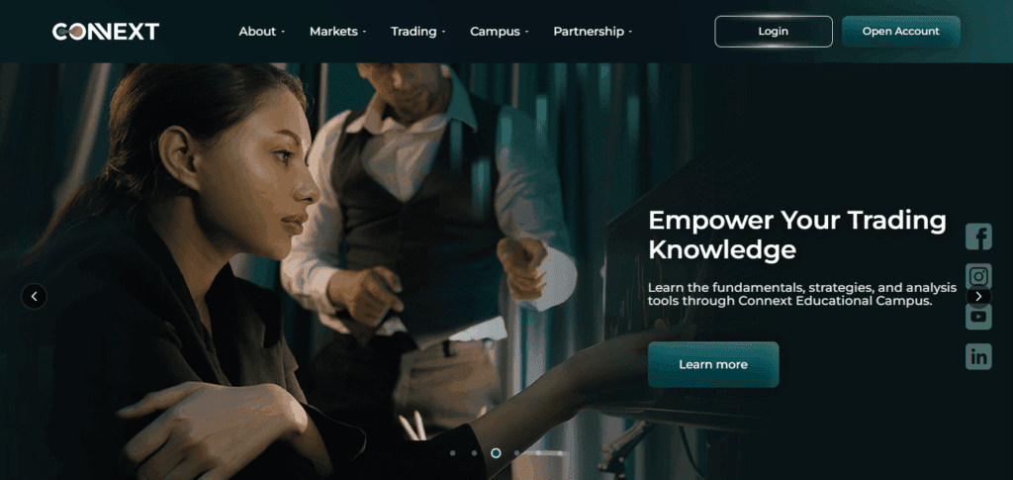Click the Login button
The height and width of the screenshot is (480, 1013).
774,31
